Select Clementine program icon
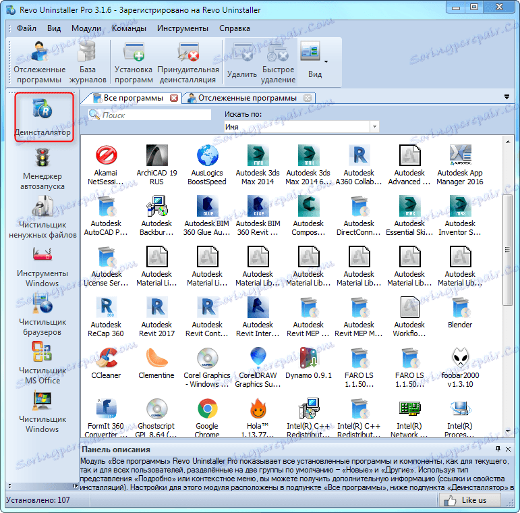This screenshot has width=520, height=513. (156, 363)
